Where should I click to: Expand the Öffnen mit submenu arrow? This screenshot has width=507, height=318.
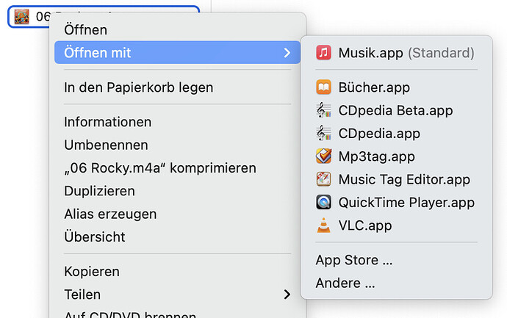tap(287, 53)
